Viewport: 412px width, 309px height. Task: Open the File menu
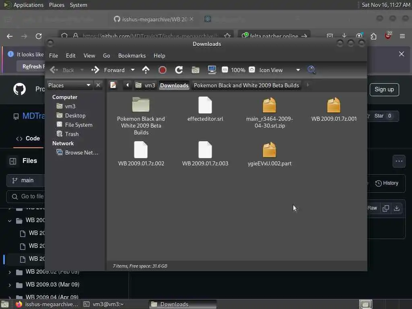[x=54, y=56]
